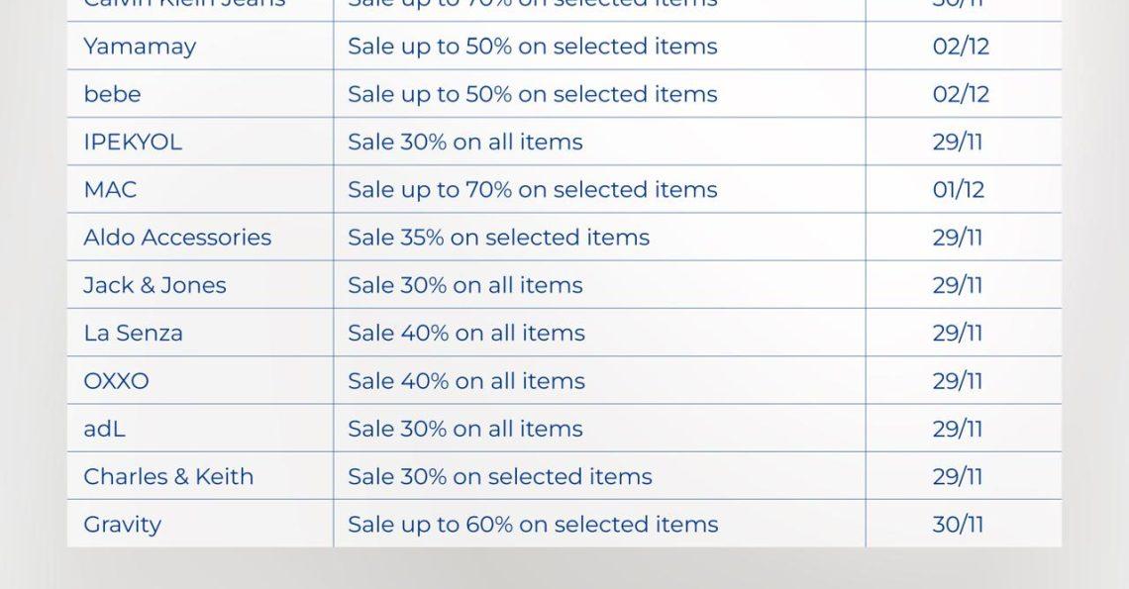Image resolution: width=1129 pixels, height=589 pixels.
Task: Select Charles & Keith's 30% sale text
Action: 499,476
